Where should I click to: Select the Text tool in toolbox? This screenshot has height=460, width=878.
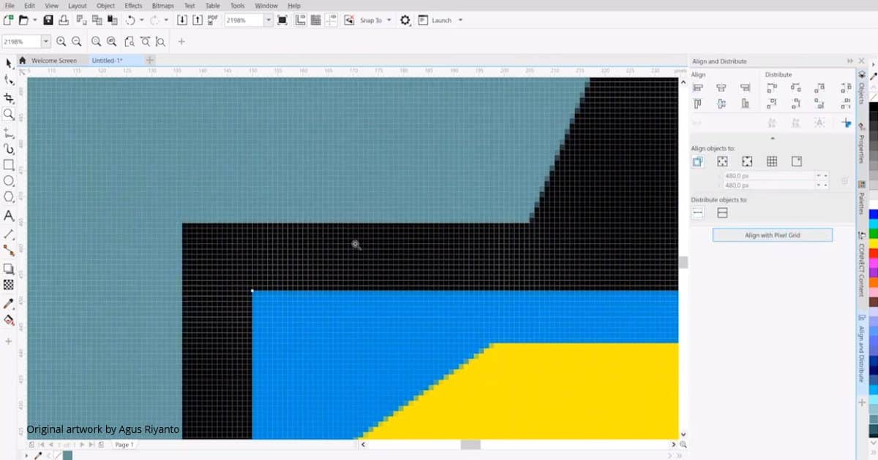coord(9,215)
